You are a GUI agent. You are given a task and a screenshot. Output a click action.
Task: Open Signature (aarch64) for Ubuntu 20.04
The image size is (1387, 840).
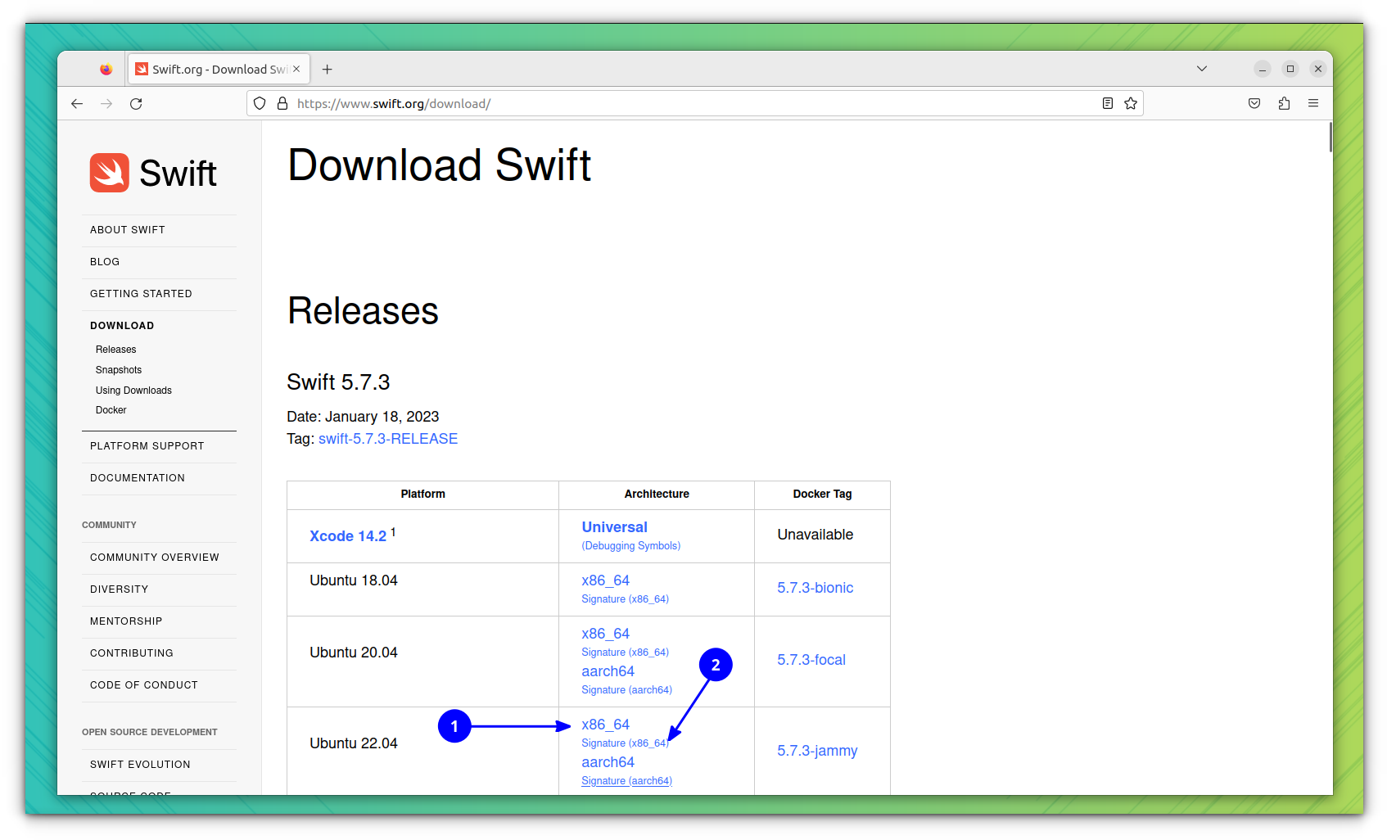626,690
